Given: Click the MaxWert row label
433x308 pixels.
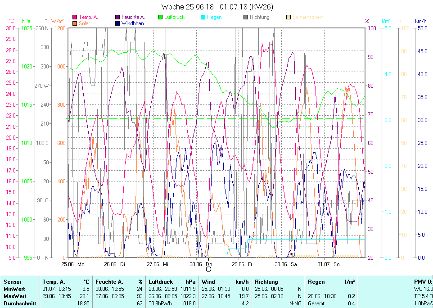Looking at the screenshot, I should click(x=15, y=296).
